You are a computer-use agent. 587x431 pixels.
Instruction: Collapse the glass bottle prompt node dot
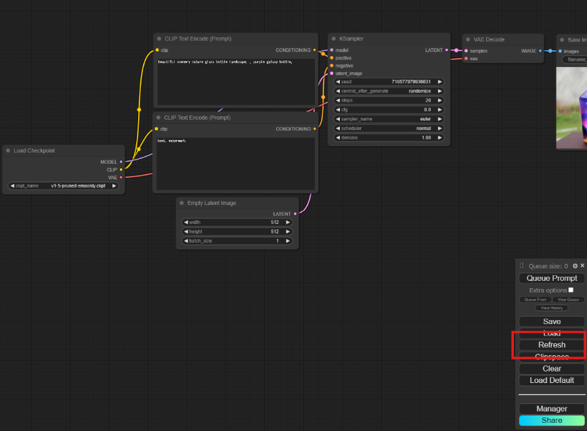[x=159, y=39]
